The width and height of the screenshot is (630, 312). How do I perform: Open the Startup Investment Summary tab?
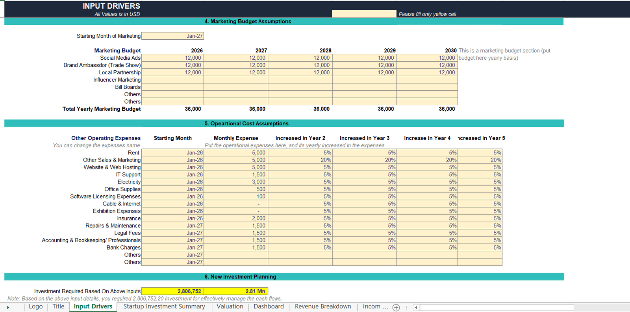point(164,306)
